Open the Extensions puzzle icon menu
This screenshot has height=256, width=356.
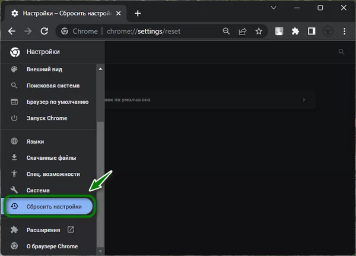click(295, 31)
